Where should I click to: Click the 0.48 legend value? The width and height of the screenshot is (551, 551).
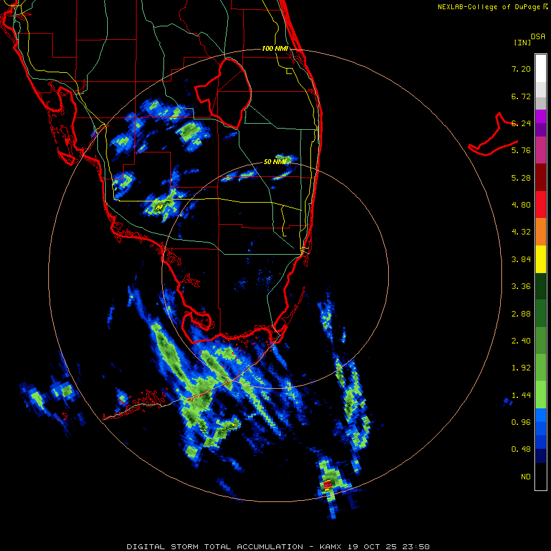(x=521, y=449)
